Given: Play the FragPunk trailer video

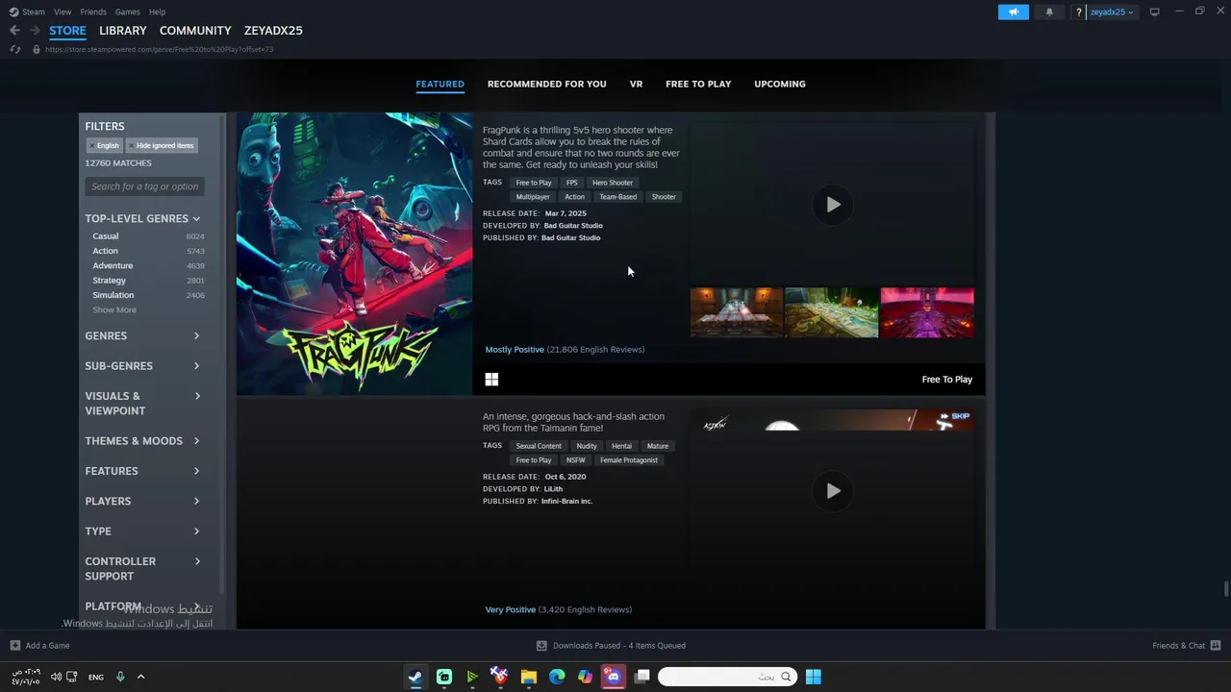Looking at the screenshot, I should [833, 205].
